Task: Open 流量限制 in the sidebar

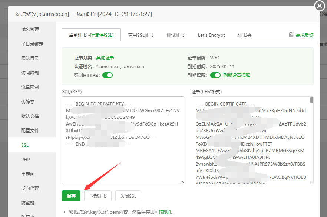Action: pyautogui.click(x=30, y=87)
